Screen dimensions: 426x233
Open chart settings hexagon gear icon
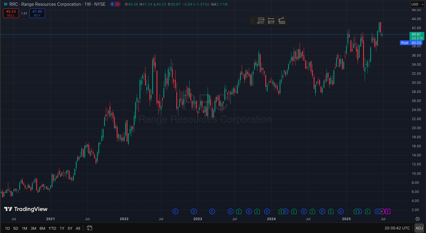coord(417,219)
